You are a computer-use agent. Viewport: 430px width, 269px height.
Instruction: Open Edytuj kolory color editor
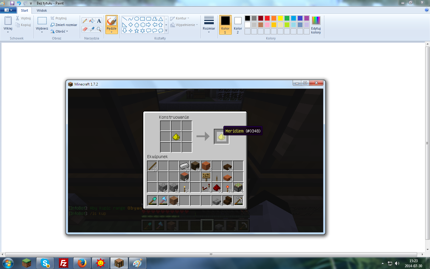(316, 25)
